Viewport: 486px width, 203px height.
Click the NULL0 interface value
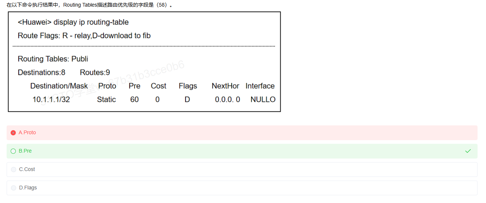(263, 100)
